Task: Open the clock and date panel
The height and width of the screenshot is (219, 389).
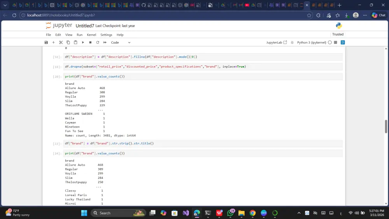Action: (x=376, y=212)
